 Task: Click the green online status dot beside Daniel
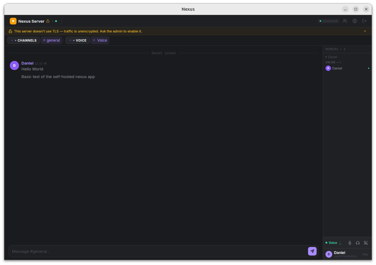pos(369,68)
